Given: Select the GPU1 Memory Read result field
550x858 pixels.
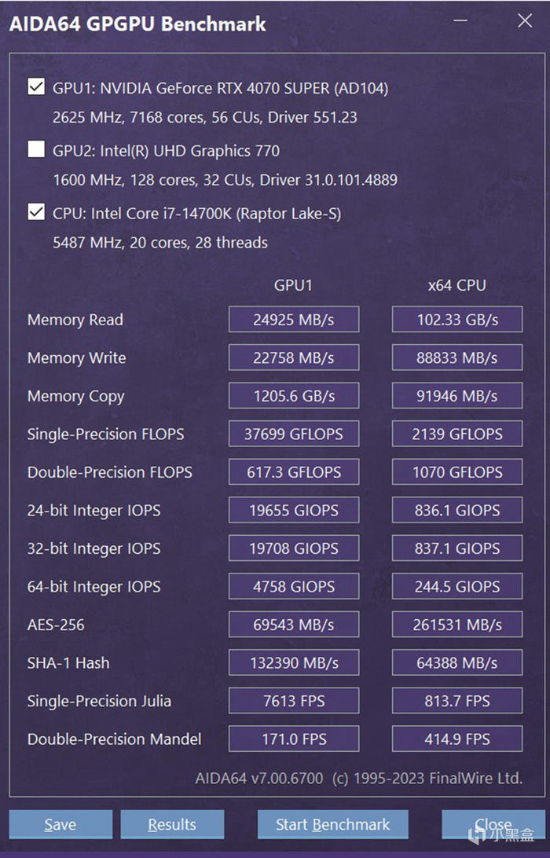Looking at the screenshot, I should (x=293, y=320).
